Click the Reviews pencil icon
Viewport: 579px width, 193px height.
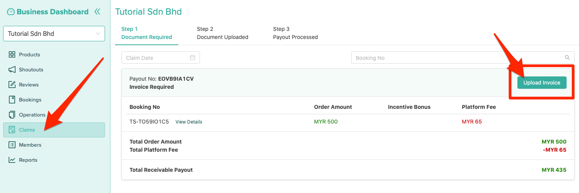click(12, 85)
